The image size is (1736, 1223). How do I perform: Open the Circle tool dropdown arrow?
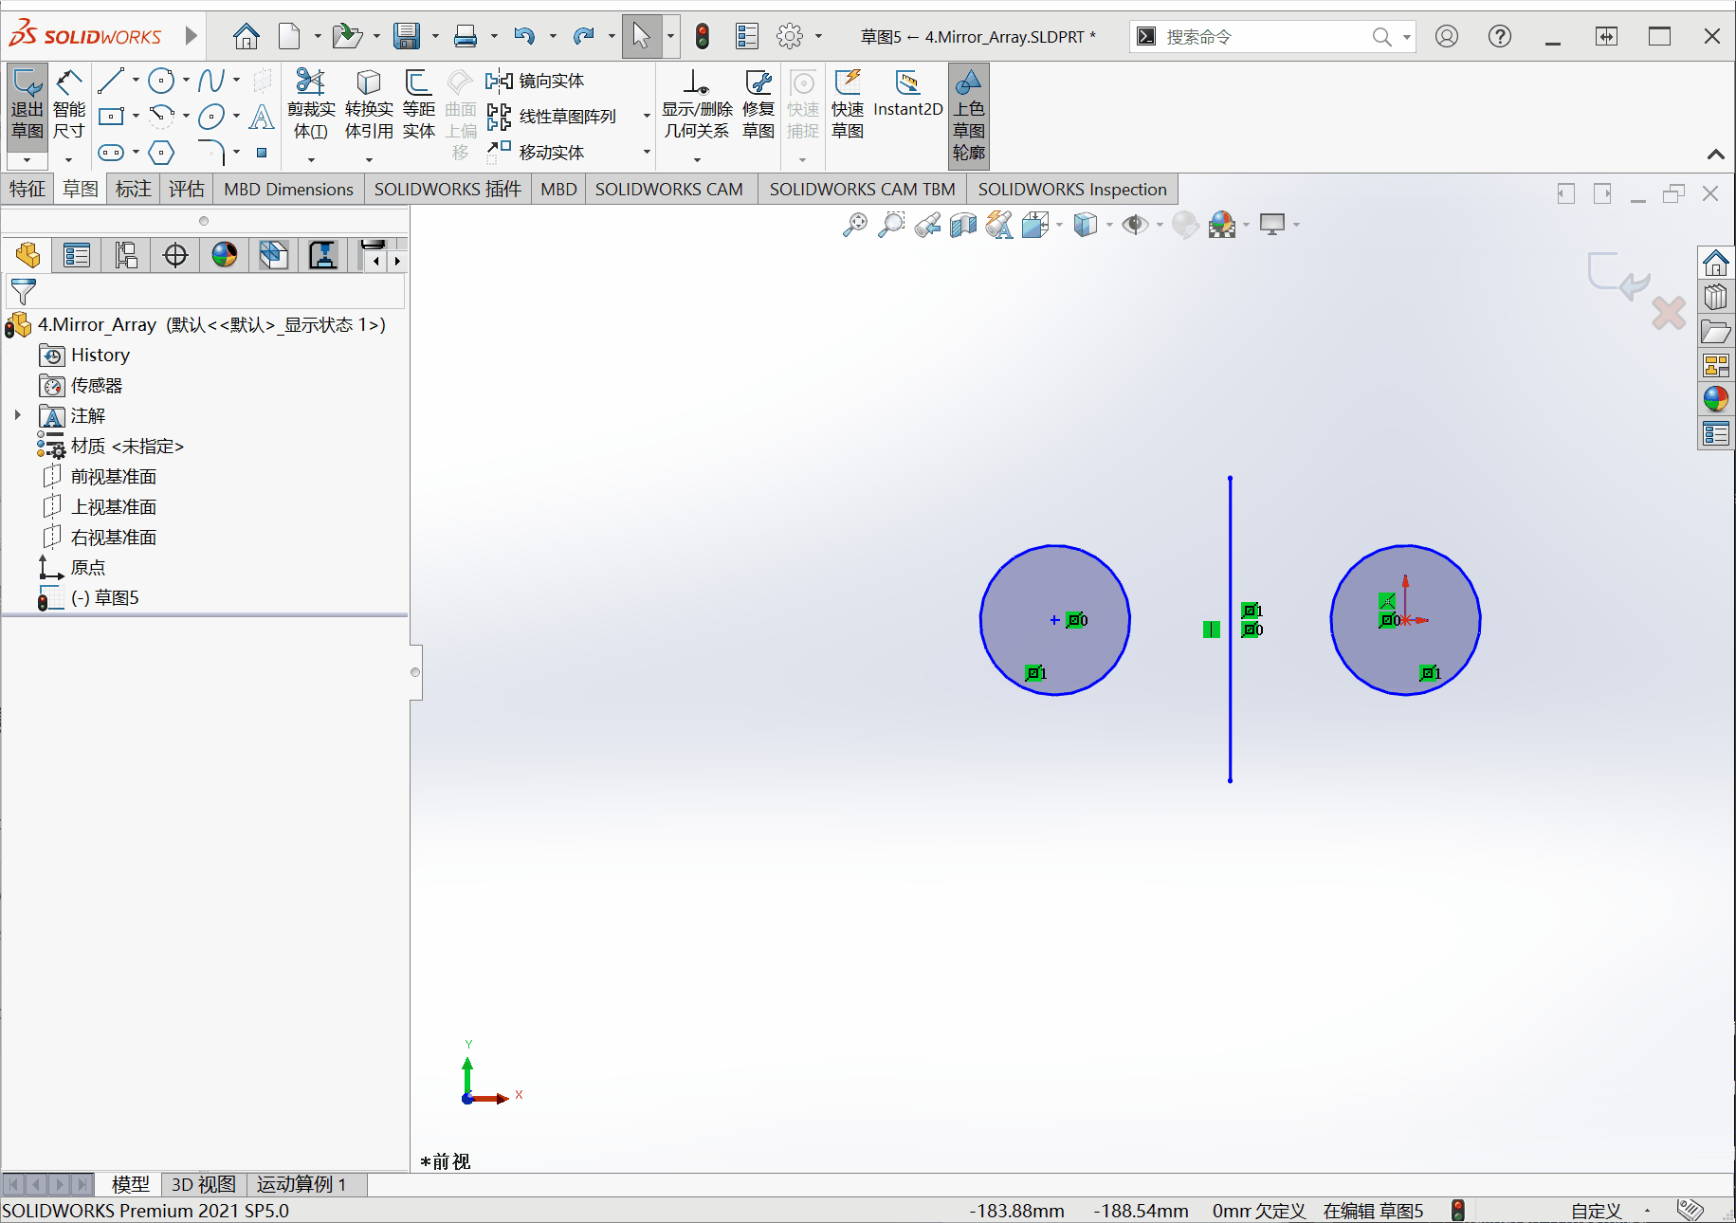pyautogui.click(x=186, y=81)
